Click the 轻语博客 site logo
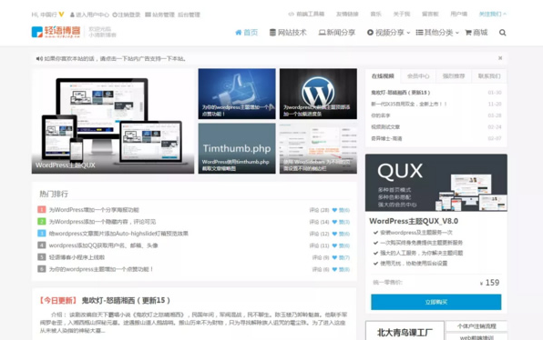 pos(56,32)
